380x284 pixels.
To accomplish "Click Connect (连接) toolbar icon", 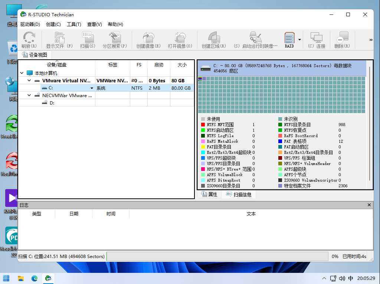I will pyautogui.click(x=316, y=40).
